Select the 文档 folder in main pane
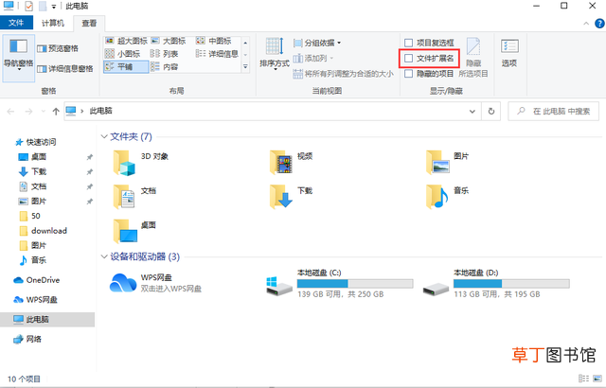Image resolution: width=606 pixels, height=388 pixels. tap(134, 197)
